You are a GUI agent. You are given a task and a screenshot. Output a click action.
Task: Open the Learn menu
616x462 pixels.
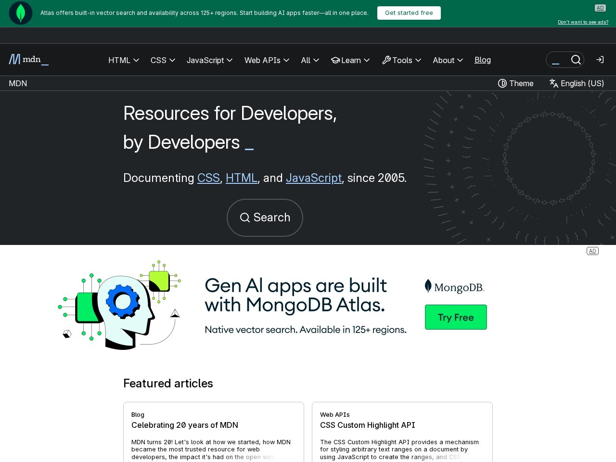click(x=350, y=60)
